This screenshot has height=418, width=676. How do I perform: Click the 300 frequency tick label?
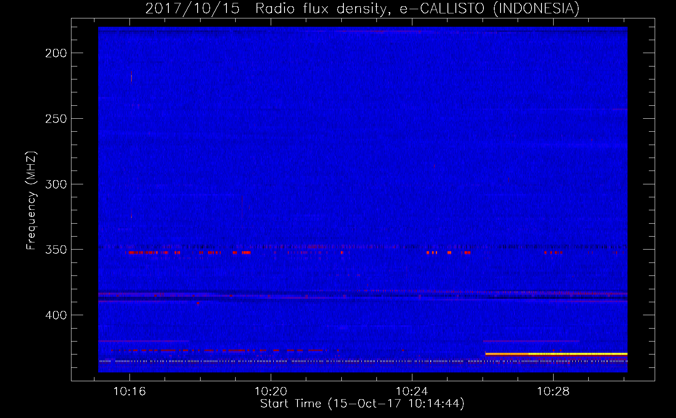point(56,184)
